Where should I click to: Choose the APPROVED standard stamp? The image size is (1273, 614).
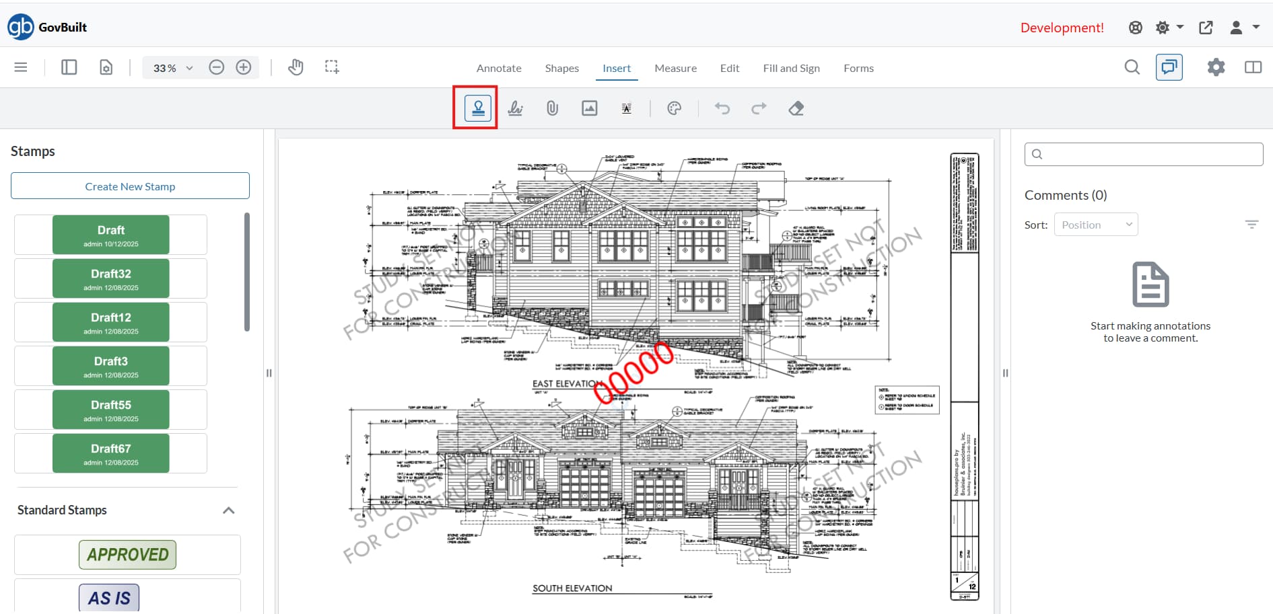[127, 555]
